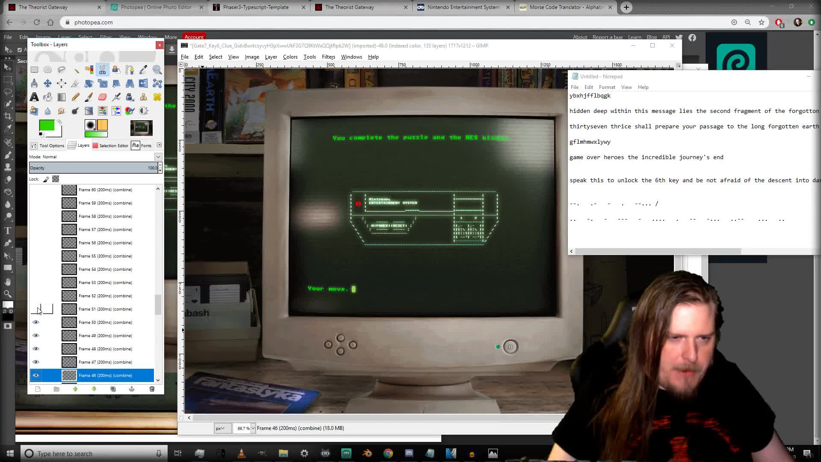The width and height of the screenshot is (821, 462).
Task: Anchor the floating layer
Action: click(x=132, y=389)
